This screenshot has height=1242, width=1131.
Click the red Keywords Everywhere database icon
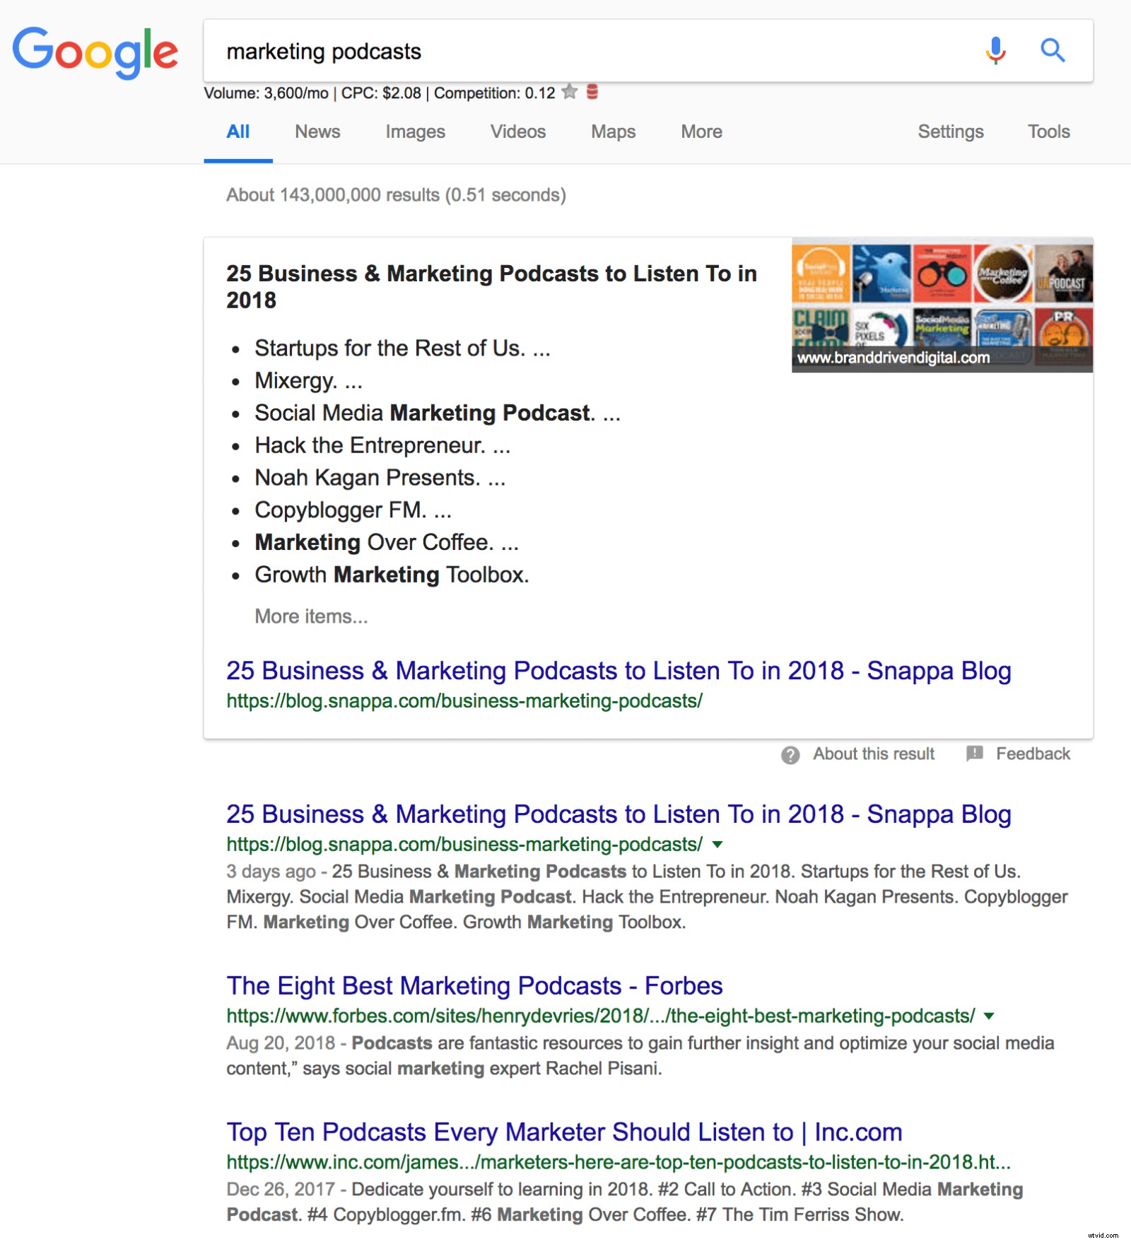tap(591, 92)
